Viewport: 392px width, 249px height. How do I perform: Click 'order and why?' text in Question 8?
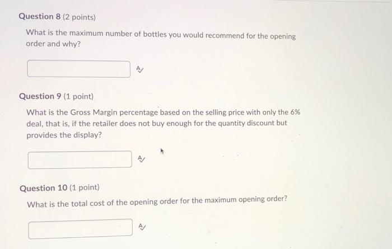[54, 44]
